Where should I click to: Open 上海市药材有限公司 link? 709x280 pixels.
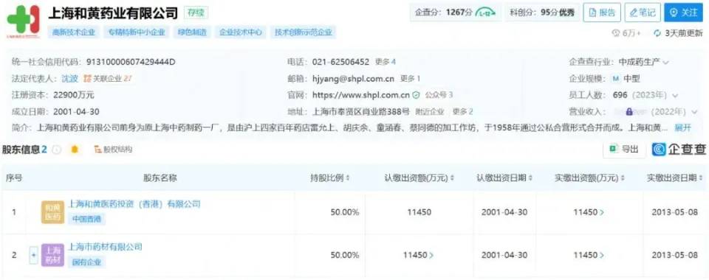(105, 247)
